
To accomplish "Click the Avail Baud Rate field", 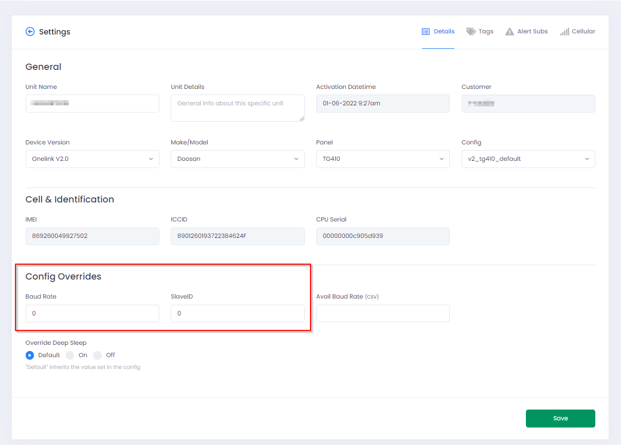I will tap(382, 313).
